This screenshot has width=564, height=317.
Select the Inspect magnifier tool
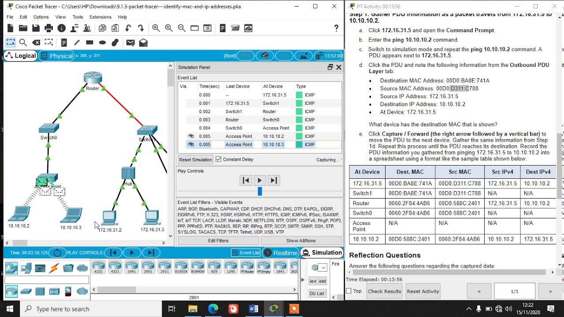coord(23,43)
